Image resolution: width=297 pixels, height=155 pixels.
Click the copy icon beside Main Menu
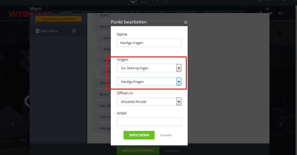pos(74,31)
